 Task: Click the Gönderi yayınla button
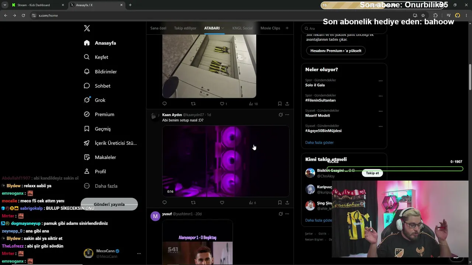click(x=109, y=204)
